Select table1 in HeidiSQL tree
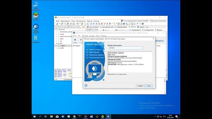This screenshot has height=119, width=212. tap(63, 46)
